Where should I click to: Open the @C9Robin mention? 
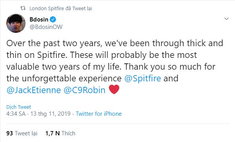click(x=84, y=90)
